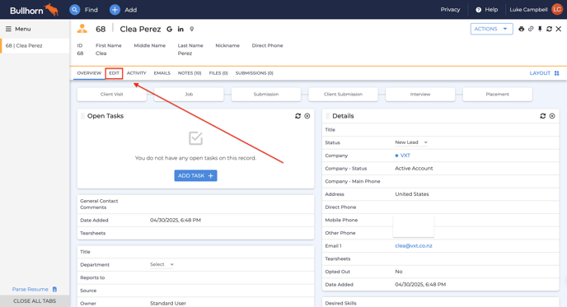The height and width of the screenshot is (307, 567).
Task: Open the hamburger Menu in sidebar
Action: pos(18,29)
